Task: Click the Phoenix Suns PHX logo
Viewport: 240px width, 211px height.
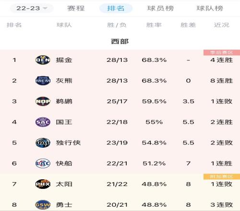Action: tap(43, 184)
